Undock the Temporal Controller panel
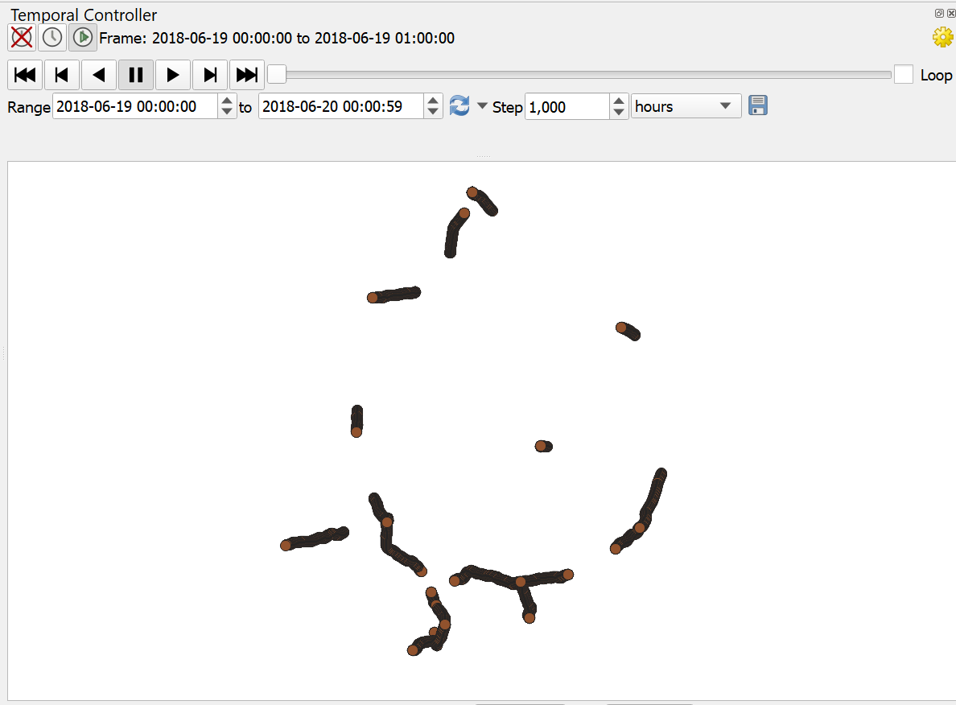The width and height of the screenshot is (956, 705). coord(940,13)
